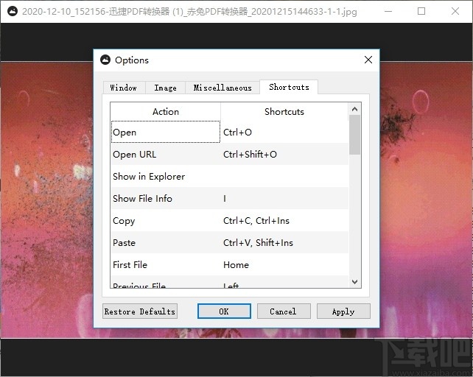Close the Options dialog via X

[368, 60]
